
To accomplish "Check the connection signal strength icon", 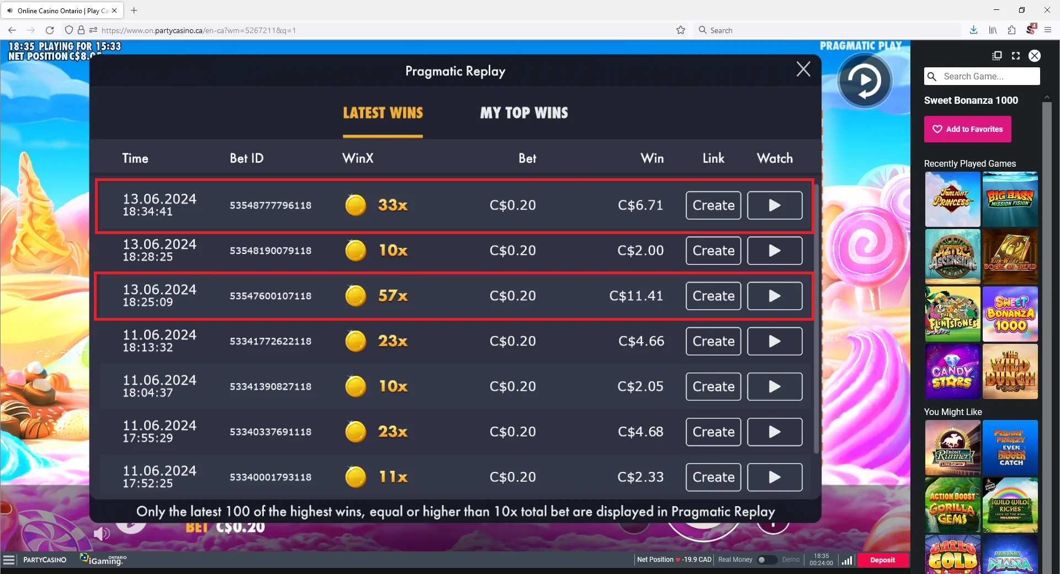I will [846, 560].
